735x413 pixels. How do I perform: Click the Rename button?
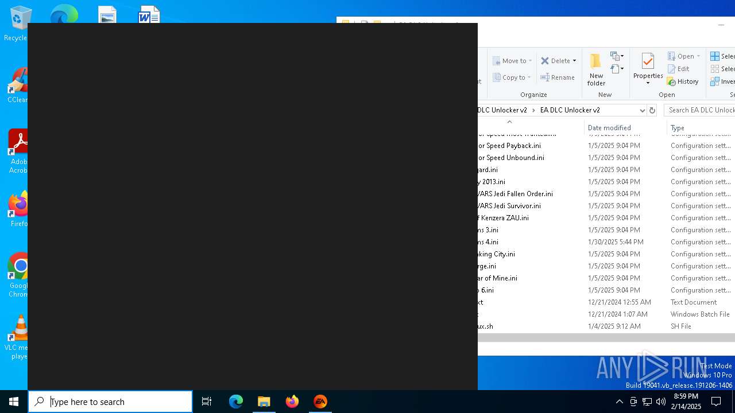[x=558, y=77]
